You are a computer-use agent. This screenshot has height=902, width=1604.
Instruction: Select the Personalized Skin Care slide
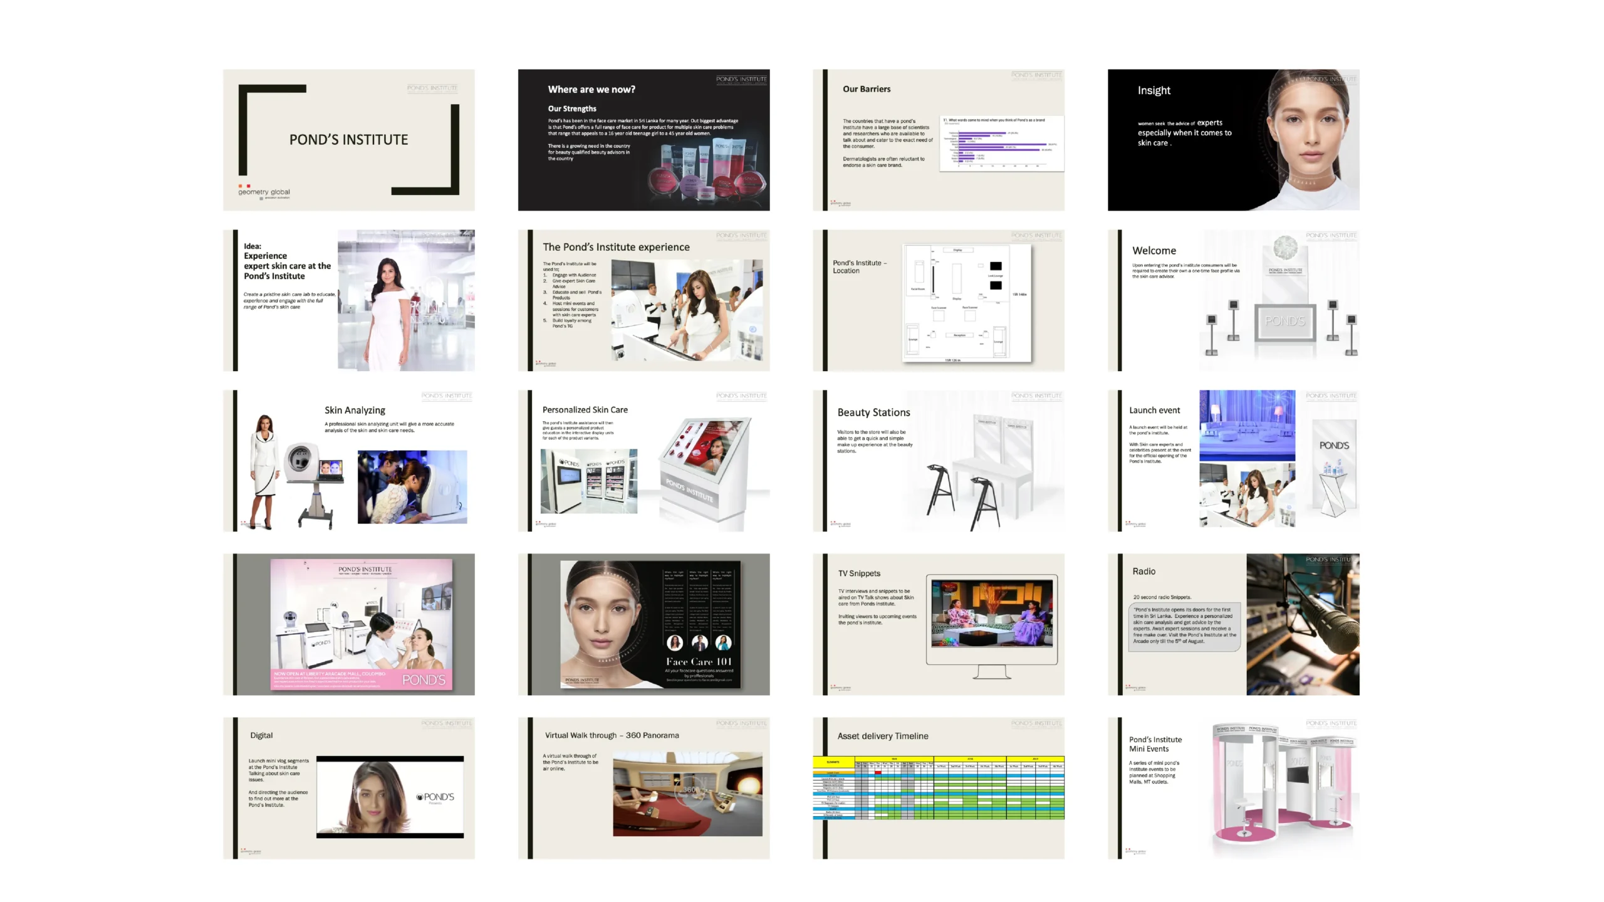[x=643, y=461]
